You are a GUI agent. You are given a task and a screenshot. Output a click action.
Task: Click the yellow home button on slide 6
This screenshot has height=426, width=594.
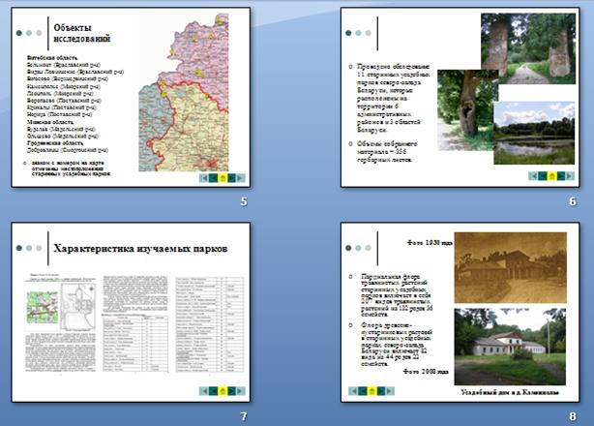[553, 176]
